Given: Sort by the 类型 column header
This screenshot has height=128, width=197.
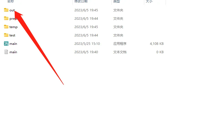Looking at the screenshot, I should [x=117, y=1].
